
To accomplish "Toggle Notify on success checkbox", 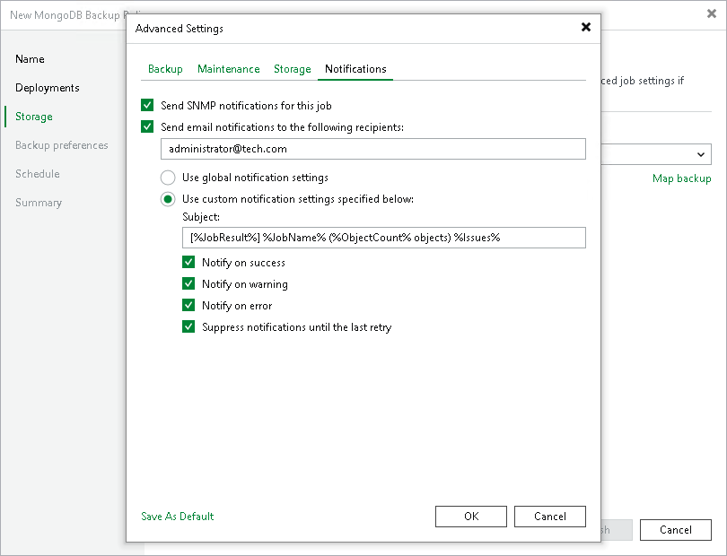I will [188, 262].
